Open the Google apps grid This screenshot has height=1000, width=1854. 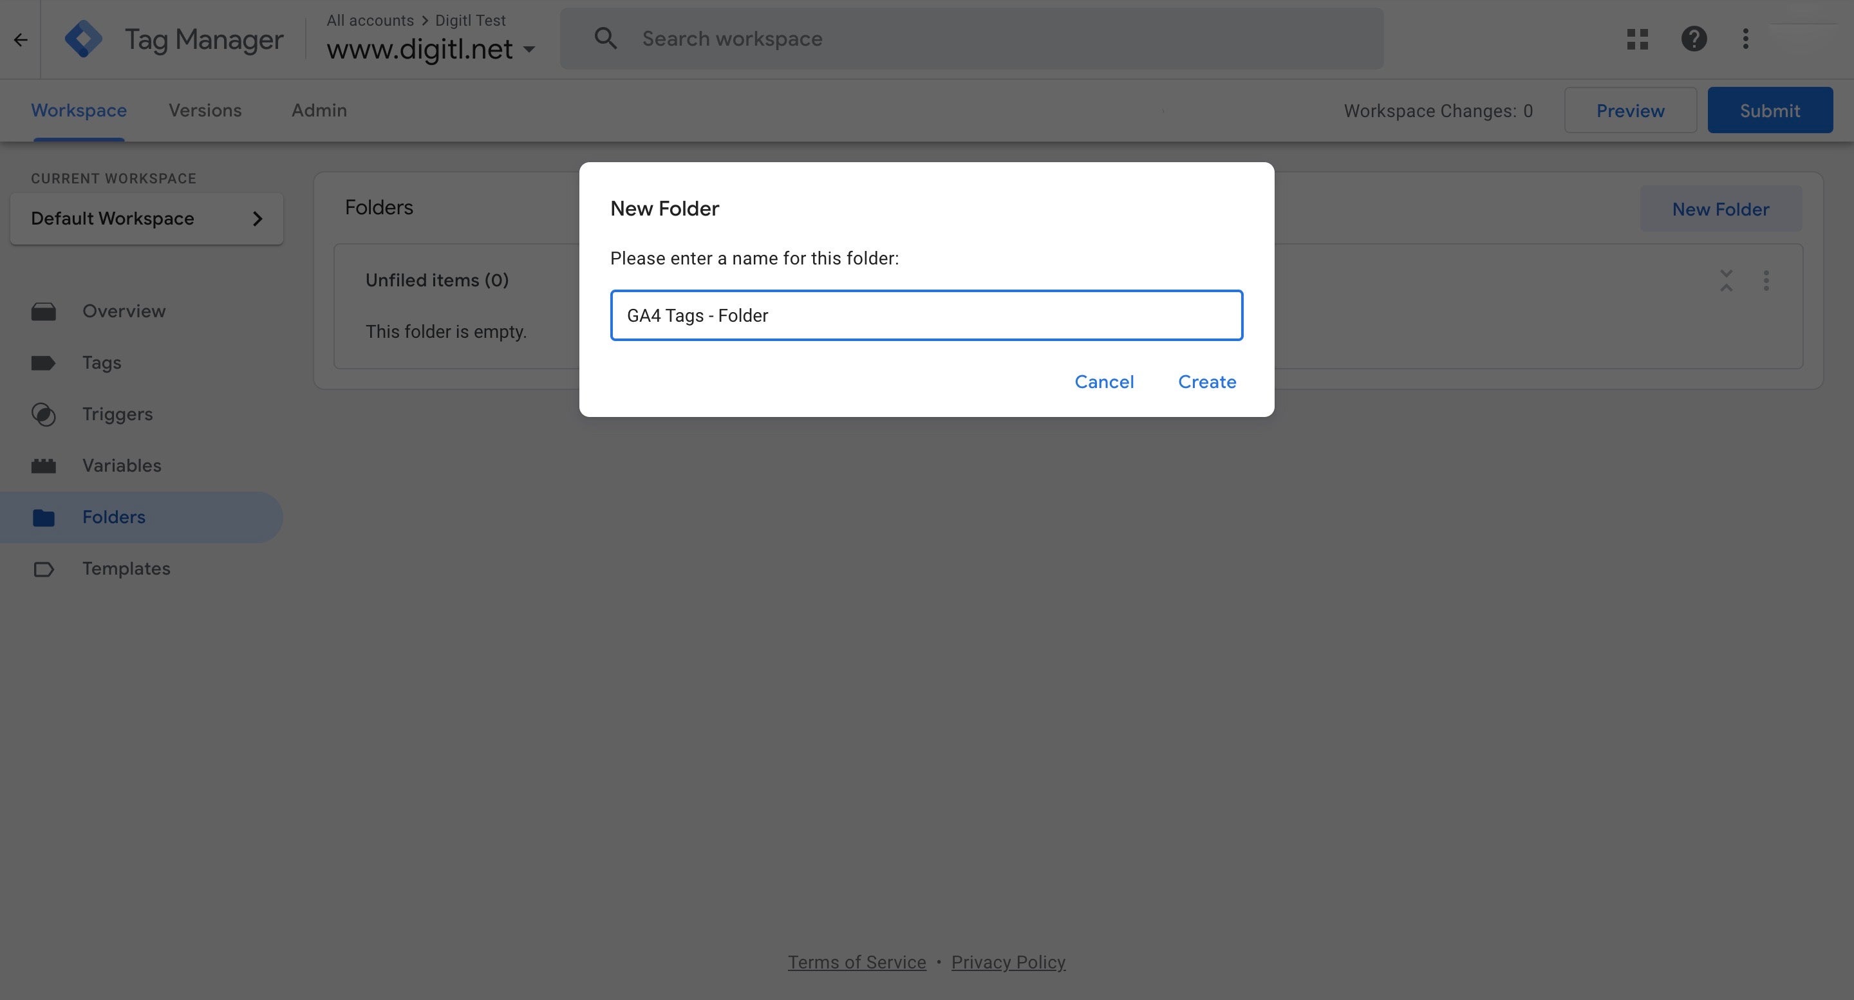pyautogui.click(x=1637, y=39)
